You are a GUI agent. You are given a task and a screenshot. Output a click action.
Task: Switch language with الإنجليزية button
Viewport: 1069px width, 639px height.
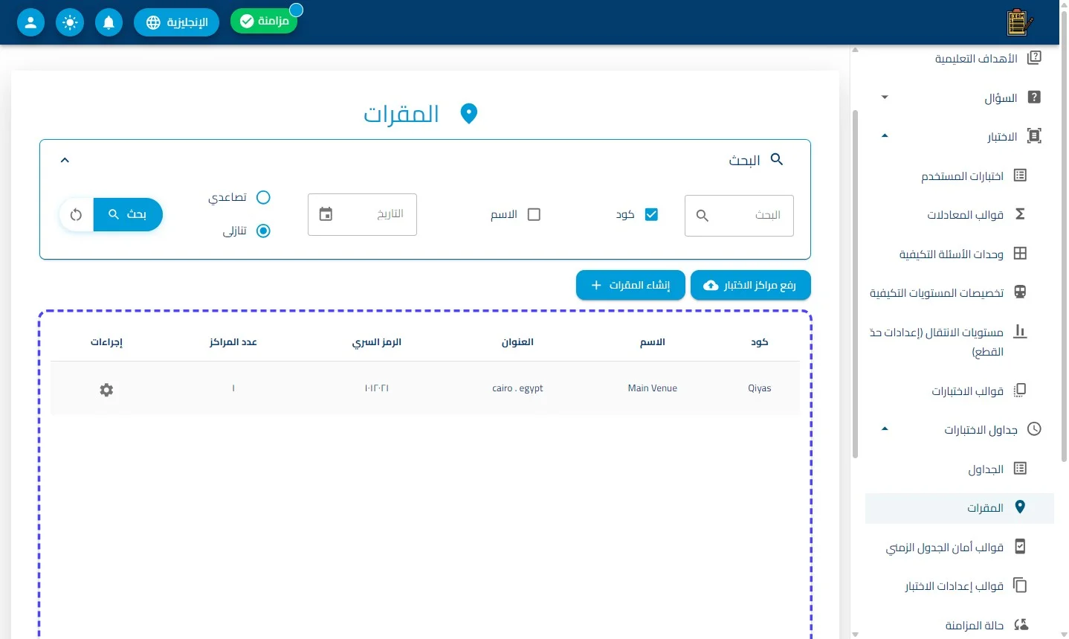[176, 22]
